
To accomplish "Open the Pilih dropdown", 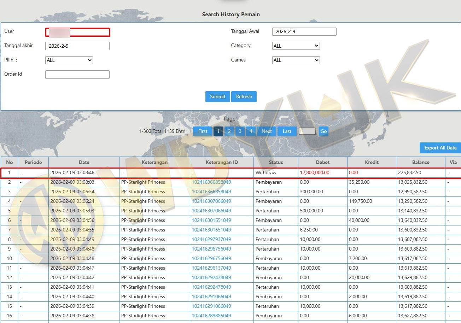I will (x=69, y=60).
